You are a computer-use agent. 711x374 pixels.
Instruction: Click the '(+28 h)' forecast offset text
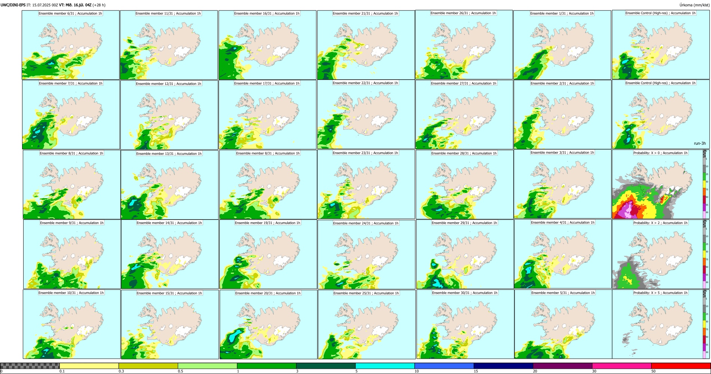(x=99, y=5)
